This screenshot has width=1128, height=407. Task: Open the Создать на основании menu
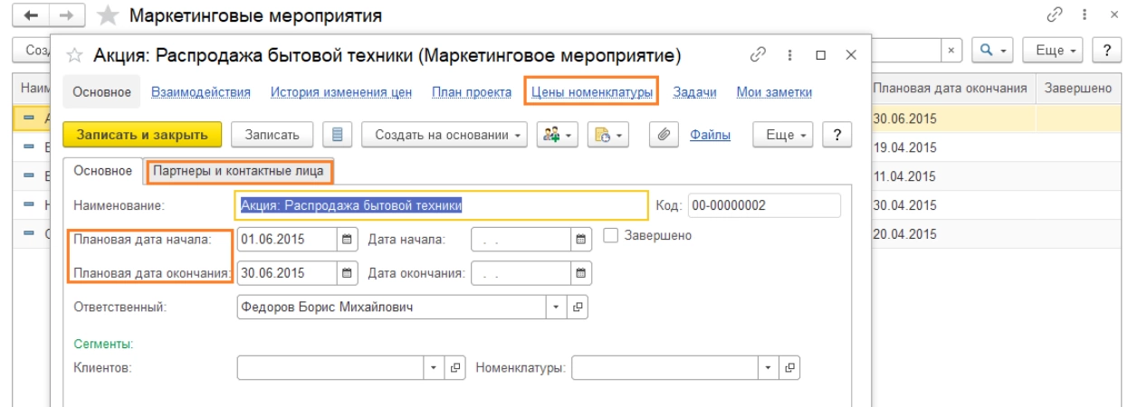pos(445,135)
